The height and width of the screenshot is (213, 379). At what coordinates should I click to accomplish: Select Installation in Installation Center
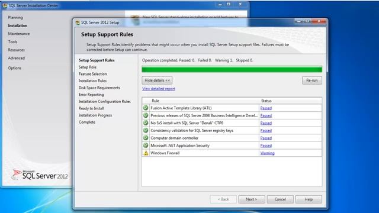(x=18, y=25)
